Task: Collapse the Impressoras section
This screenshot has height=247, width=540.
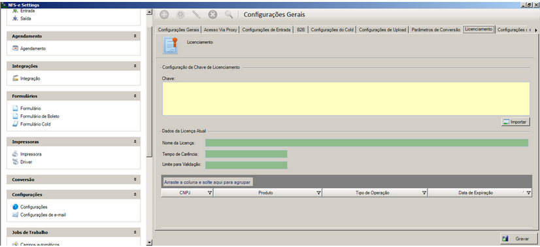Action: click(x=135, y=142)
